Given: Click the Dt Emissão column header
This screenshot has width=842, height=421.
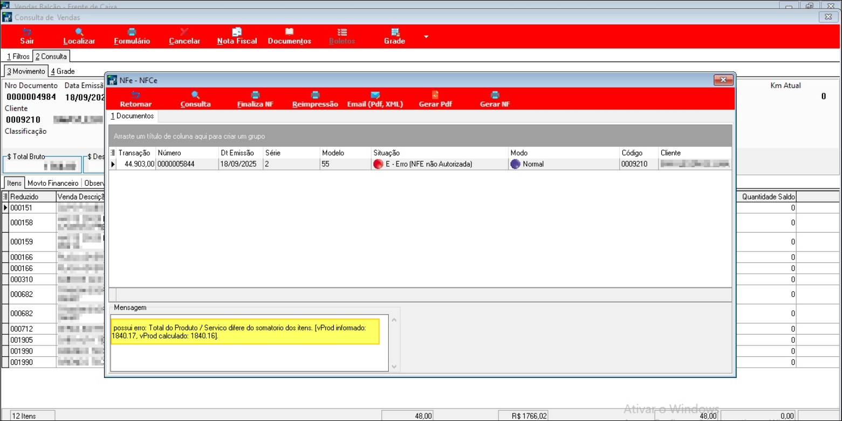Looking at the screenshot, I should pyautogui.click(x=240, y=153).
